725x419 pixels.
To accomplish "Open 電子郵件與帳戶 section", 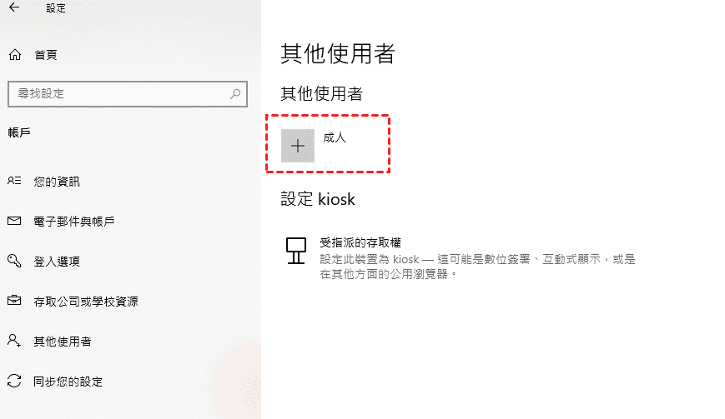I will [x=74, y=222].
